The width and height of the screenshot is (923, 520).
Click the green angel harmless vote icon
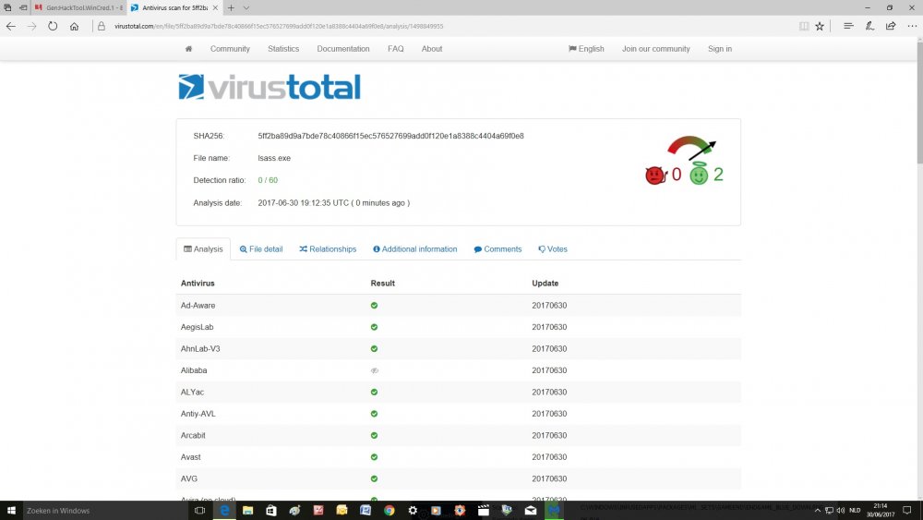(699, 174)
